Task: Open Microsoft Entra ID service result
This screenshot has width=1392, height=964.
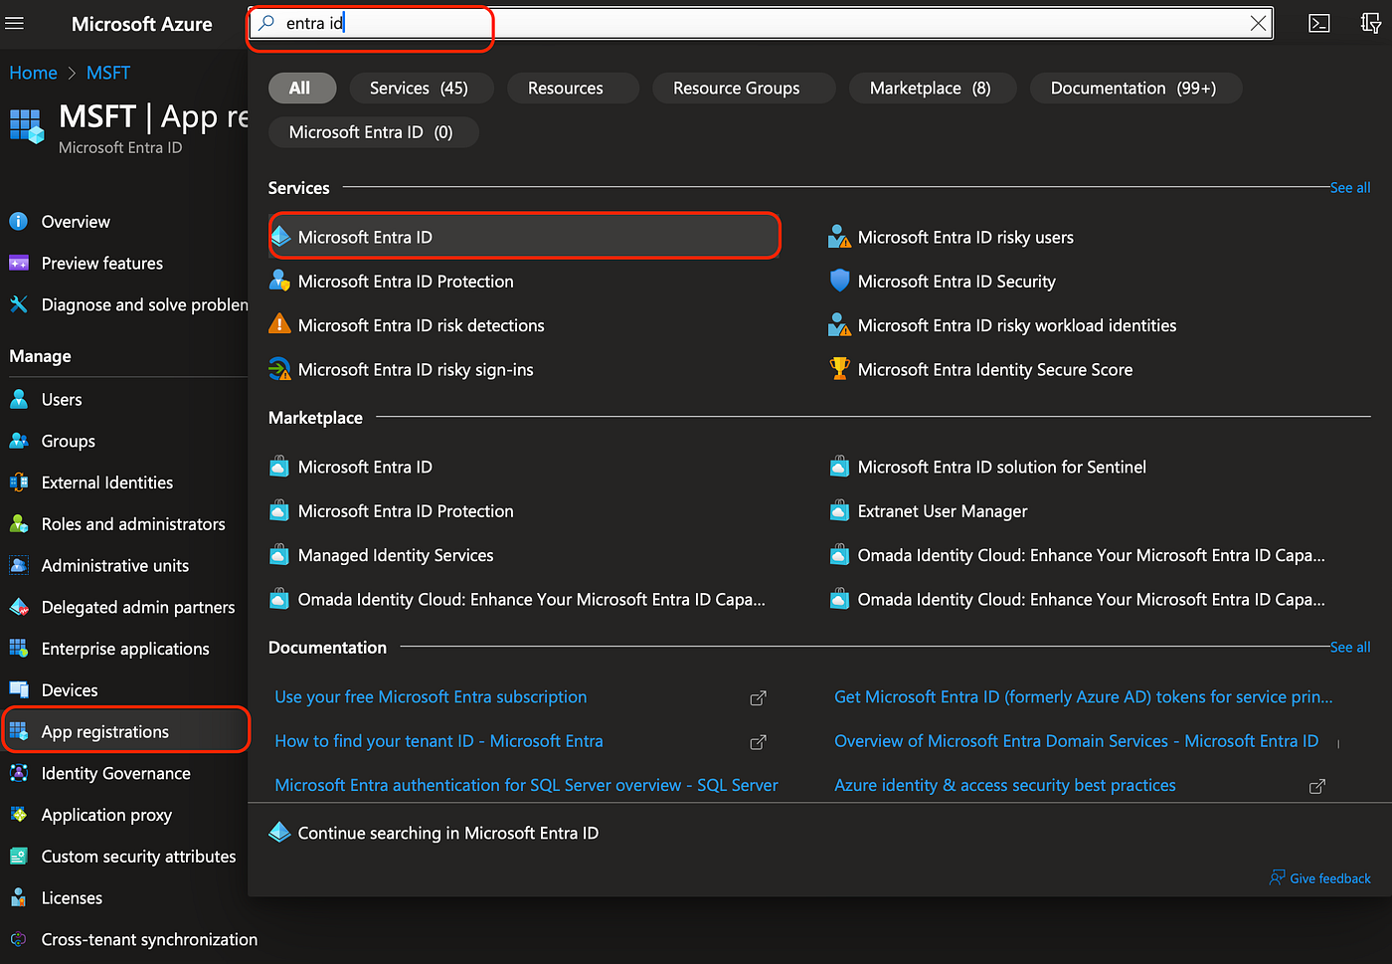Action: click(524, 236)
